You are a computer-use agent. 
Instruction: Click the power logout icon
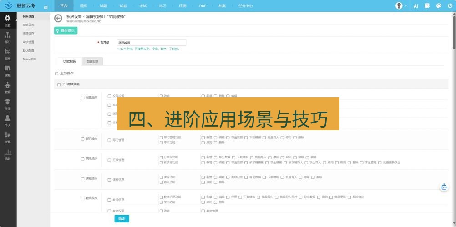pyautogui.click(x=450, y=6)
